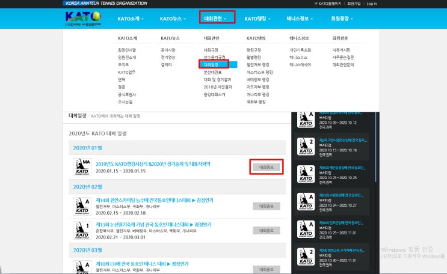The width and height of the screenshot is (447, 274).
Task: Click 회원가입 link in top bar
Action: click(354, 4)
